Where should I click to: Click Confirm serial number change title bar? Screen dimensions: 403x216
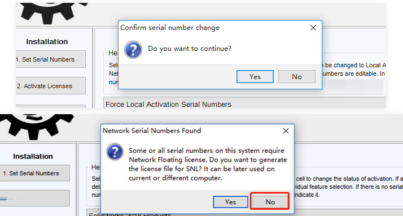[x=213, y=28]
